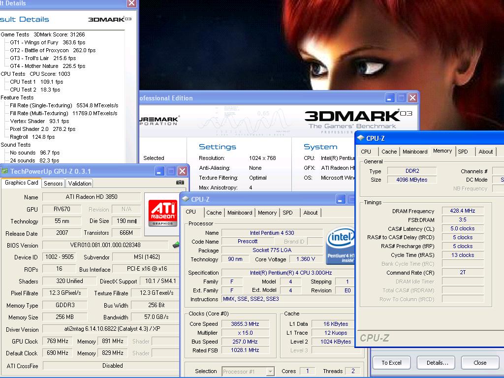Minimize the 3DMark03 Professional Edition window
The width and height of the screenshot is (504, 378).
tap(390, 98)
